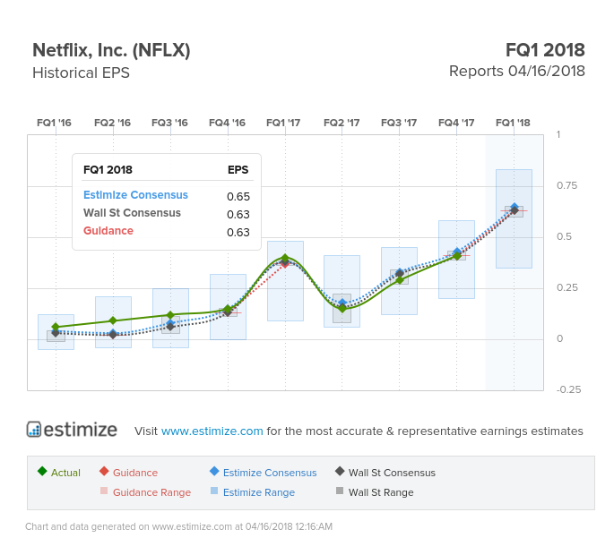
Task: Click the blue Estimize Consensus diamond legend icon
Action: tap(214, 471)
